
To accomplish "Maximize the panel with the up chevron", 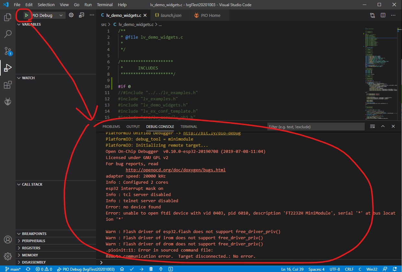I will pos(383,126).
